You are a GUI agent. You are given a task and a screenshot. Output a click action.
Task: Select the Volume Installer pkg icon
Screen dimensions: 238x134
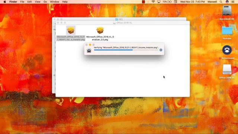[x=71, y=30]
